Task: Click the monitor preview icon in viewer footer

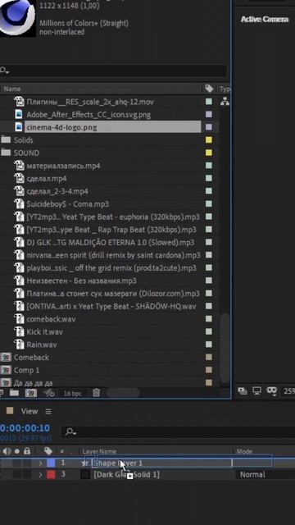Action: coord(256,390)
